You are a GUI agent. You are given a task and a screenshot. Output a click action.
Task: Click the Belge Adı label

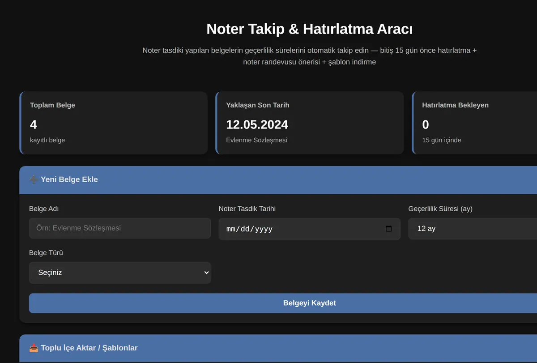pyautogui.click(x=44, y=209)
